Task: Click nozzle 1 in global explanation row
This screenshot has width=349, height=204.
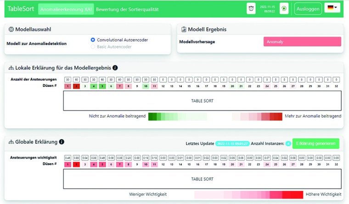Action: (68, 164)
